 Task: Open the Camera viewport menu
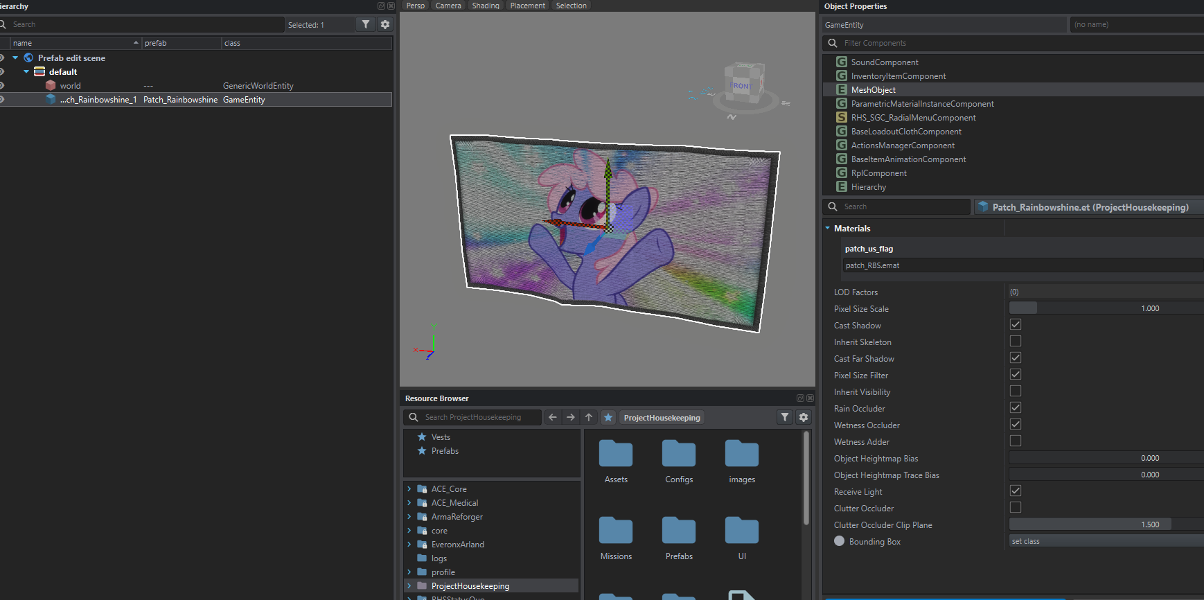pos(448,6)
